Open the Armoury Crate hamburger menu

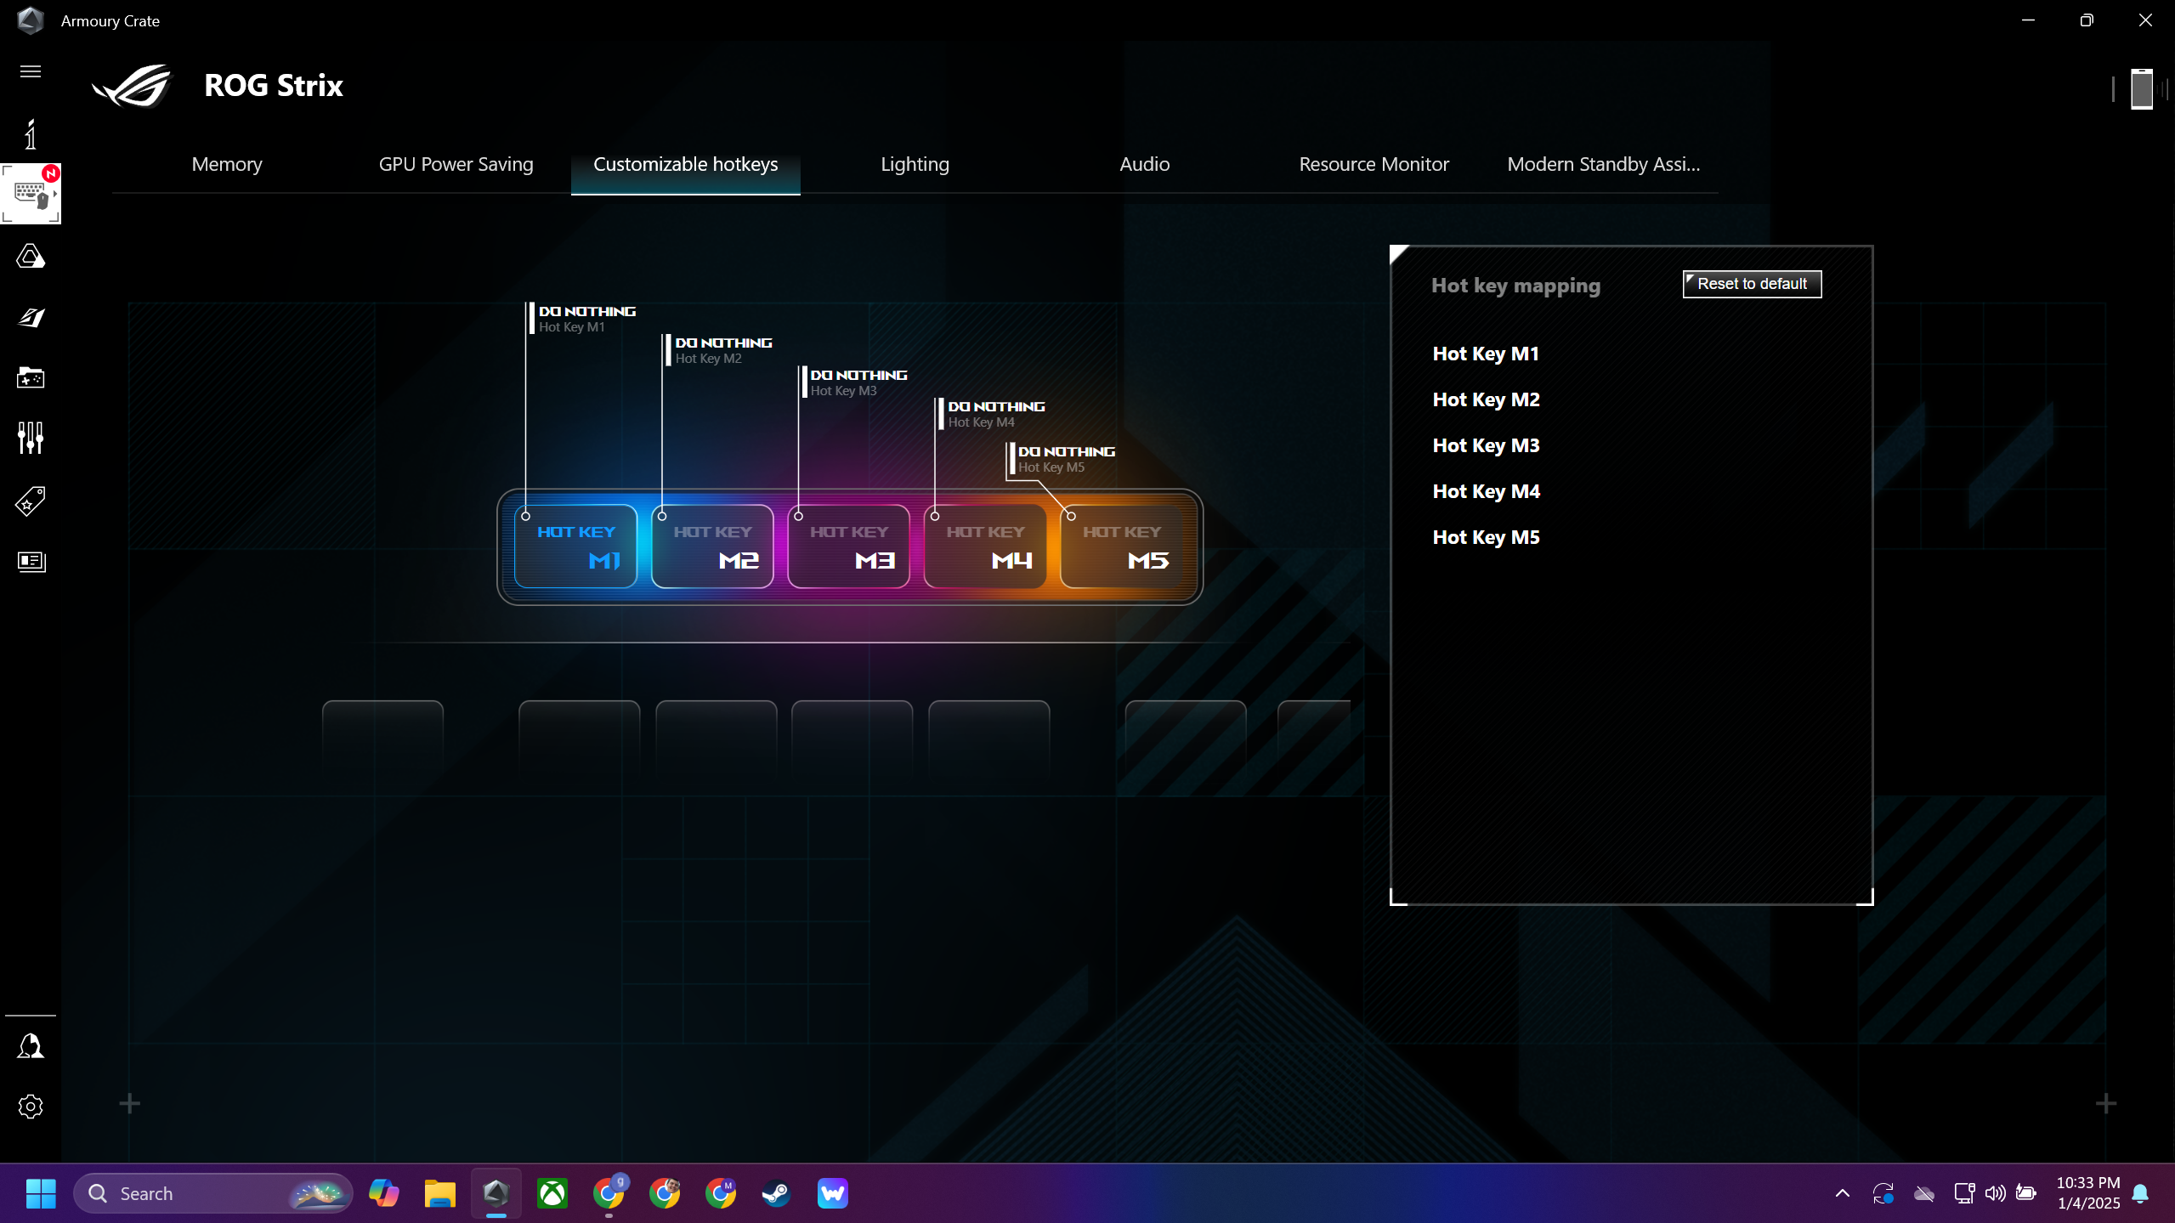[x=30, y=72]
